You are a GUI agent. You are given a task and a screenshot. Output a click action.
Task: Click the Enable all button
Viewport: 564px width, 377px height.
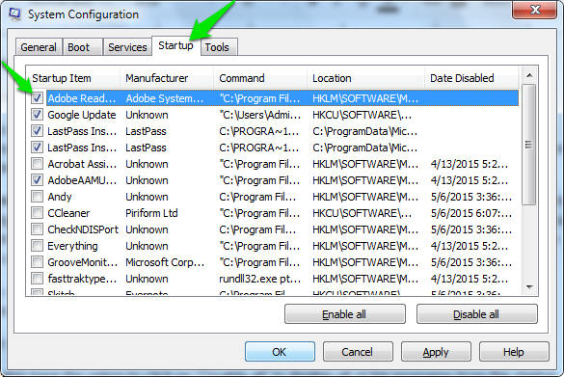click(x=344, y=314)
